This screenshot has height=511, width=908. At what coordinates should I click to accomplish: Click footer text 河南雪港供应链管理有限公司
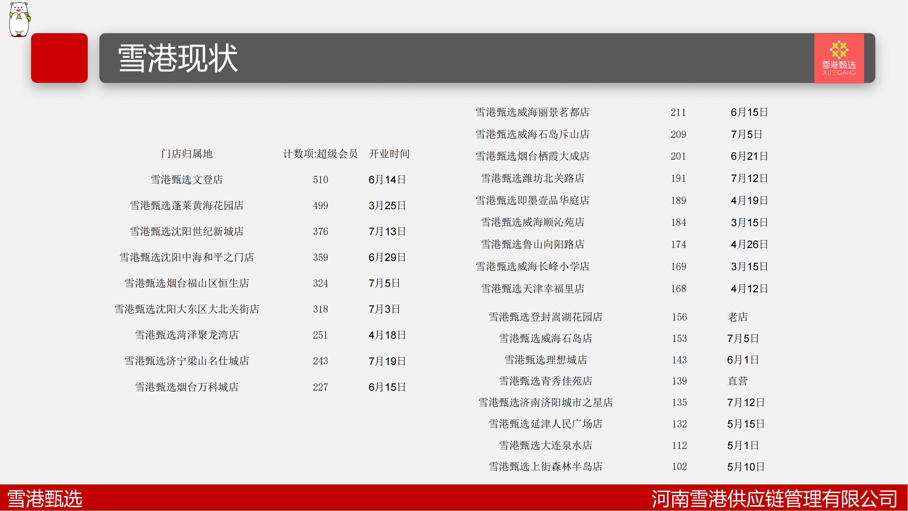click(774, 499)
